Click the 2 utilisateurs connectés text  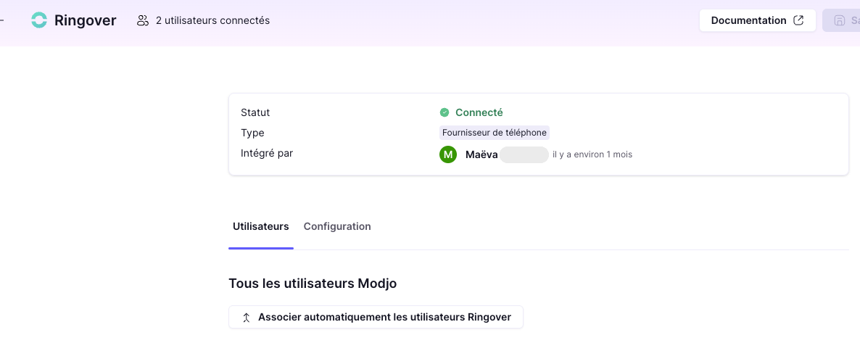tap(212, 21)
